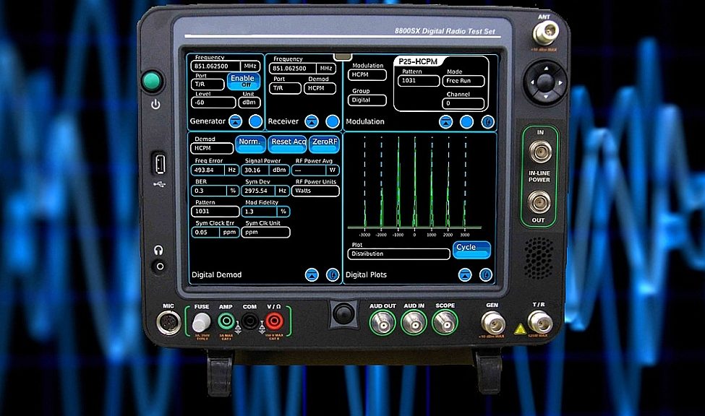Image resolution: width=705 pixels, height=416 pixels.
Task: Open the Mode dropdown showing Free Run
Action: [x=463, y=82]
